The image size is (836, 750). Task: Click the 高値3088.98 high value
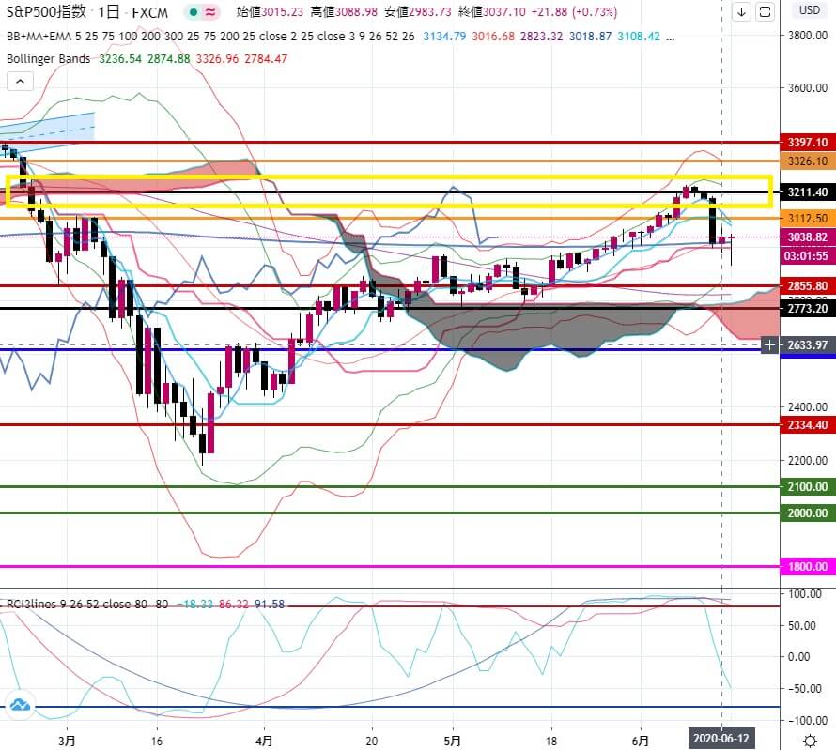(x=344, y=11)
